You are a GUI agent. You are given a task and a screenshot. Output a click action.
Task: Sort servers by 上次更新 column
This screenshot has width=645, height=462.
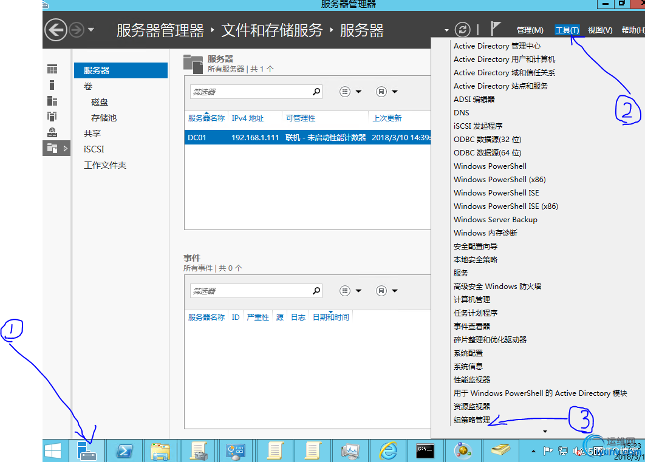tap(387, 118)
